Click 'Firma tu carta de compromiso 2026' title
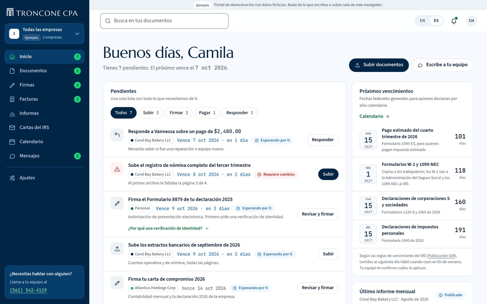 [166, 279]
